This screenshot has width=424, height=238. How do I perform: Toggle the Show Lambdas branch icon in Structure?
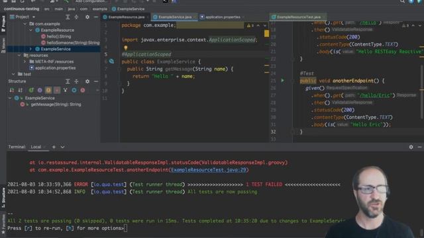tap(66, 90)
